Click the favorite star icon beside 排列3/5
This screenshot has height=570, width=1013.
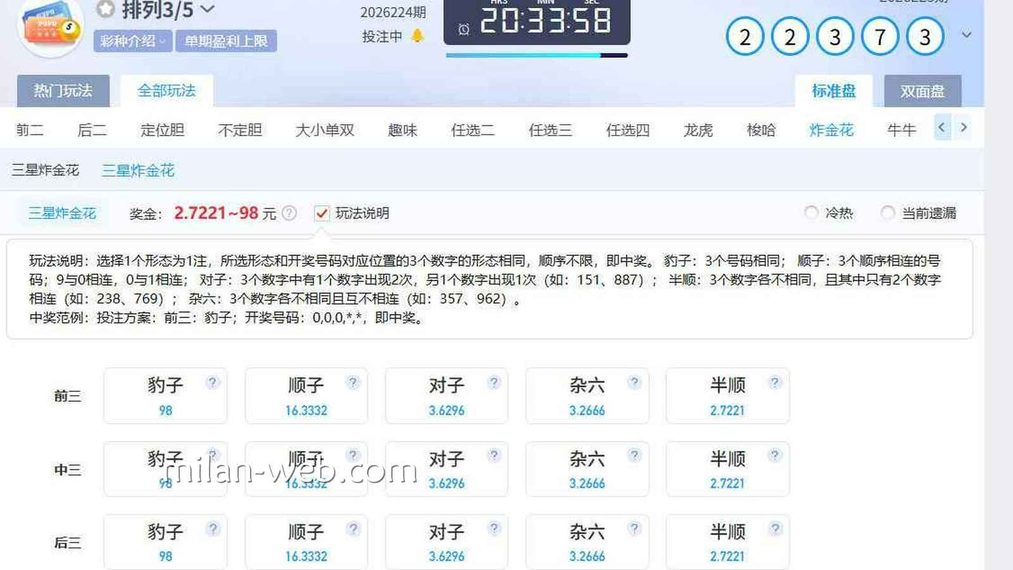(106, 9)
